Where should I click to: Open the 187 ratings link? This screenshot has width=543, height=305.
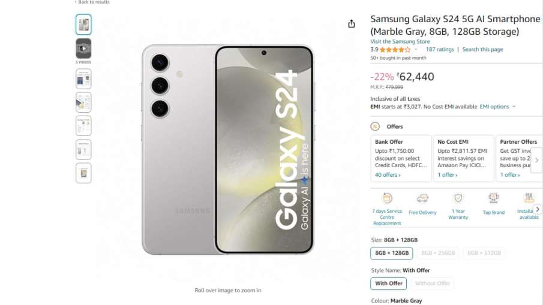440,50
